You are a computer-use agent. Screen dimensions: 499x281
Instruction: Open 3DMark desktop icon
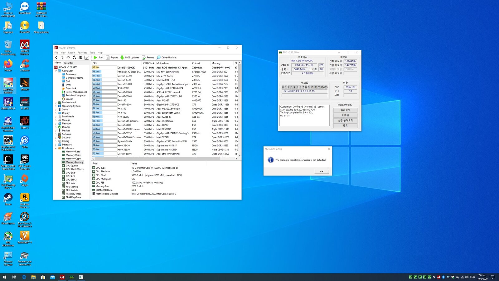25,84
